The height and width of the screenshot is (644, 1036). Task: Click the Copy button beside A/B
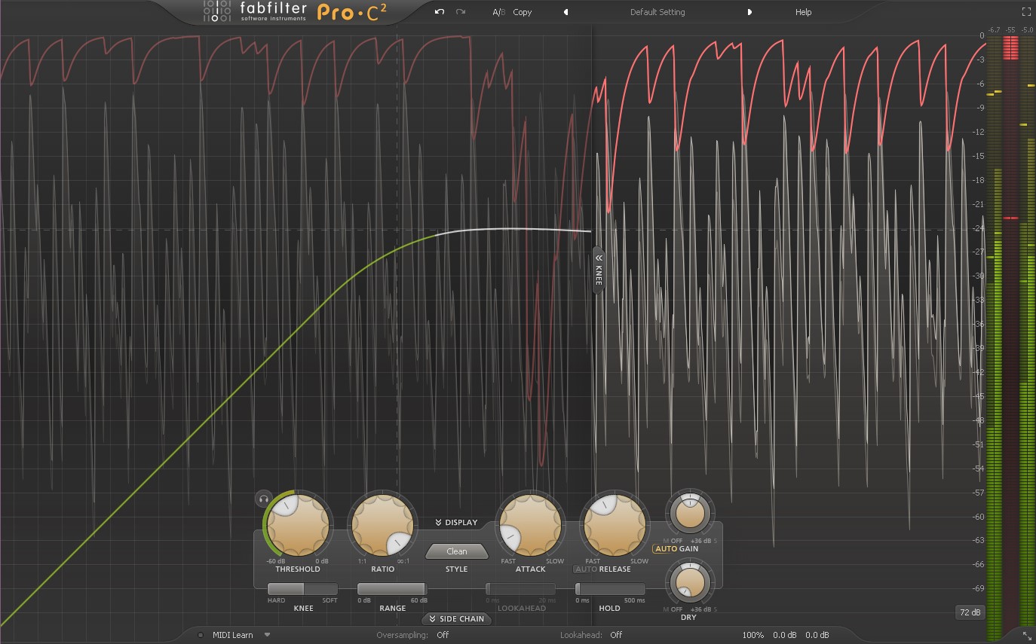coord(522,12)
